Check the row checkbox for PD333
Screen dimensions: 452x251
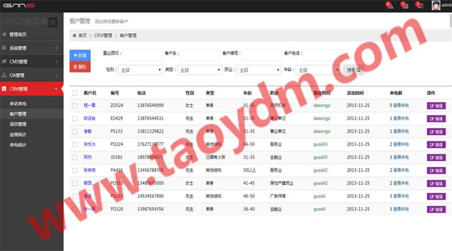pyautogui.click(x=75, y=184)
